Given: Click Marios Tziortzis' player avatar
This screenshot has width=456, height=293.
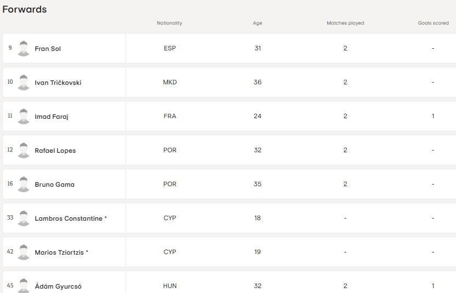Looking at the screenshot, I should click(24, 252).
